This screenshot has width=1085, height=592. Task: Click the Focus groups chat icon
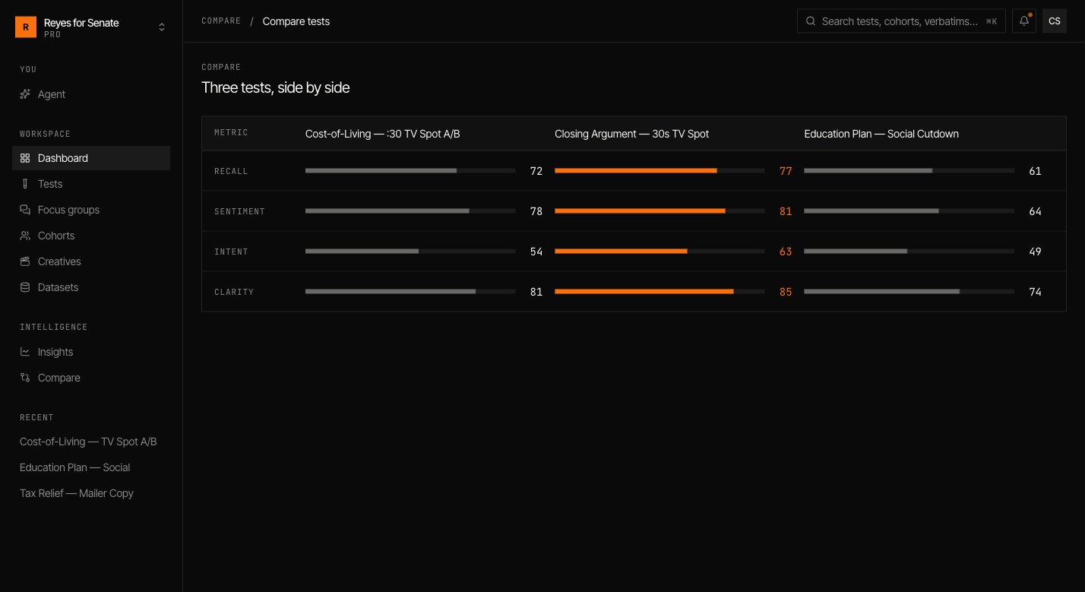(x=25, y=210)
